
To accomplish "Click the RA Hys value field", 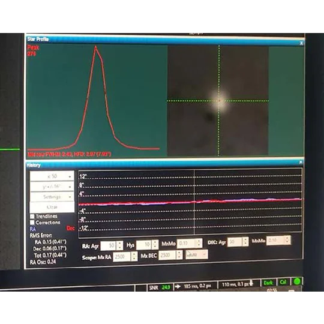I will point(144,245).
